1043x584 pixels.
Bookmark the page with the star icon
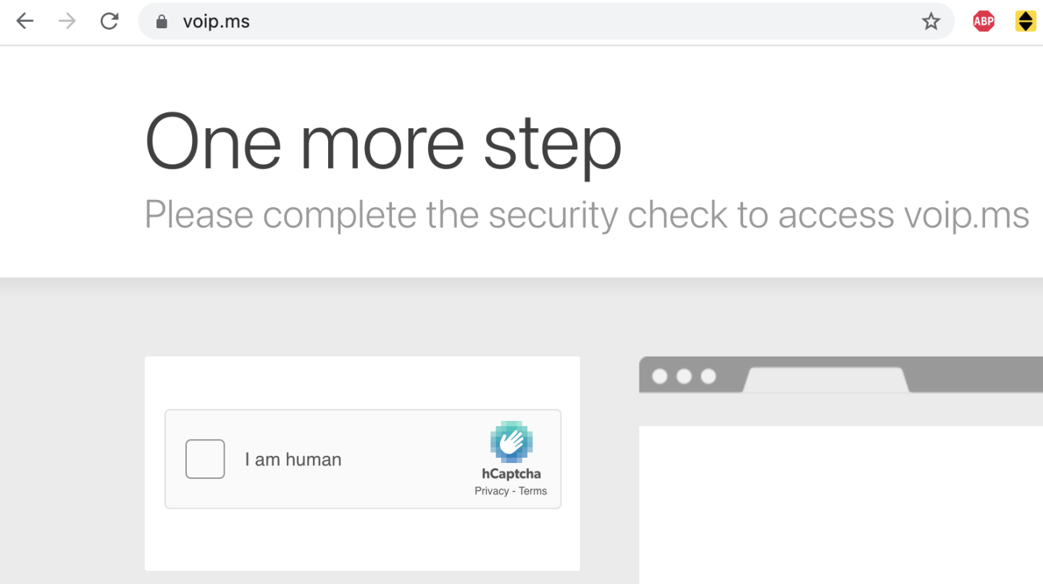931,21
